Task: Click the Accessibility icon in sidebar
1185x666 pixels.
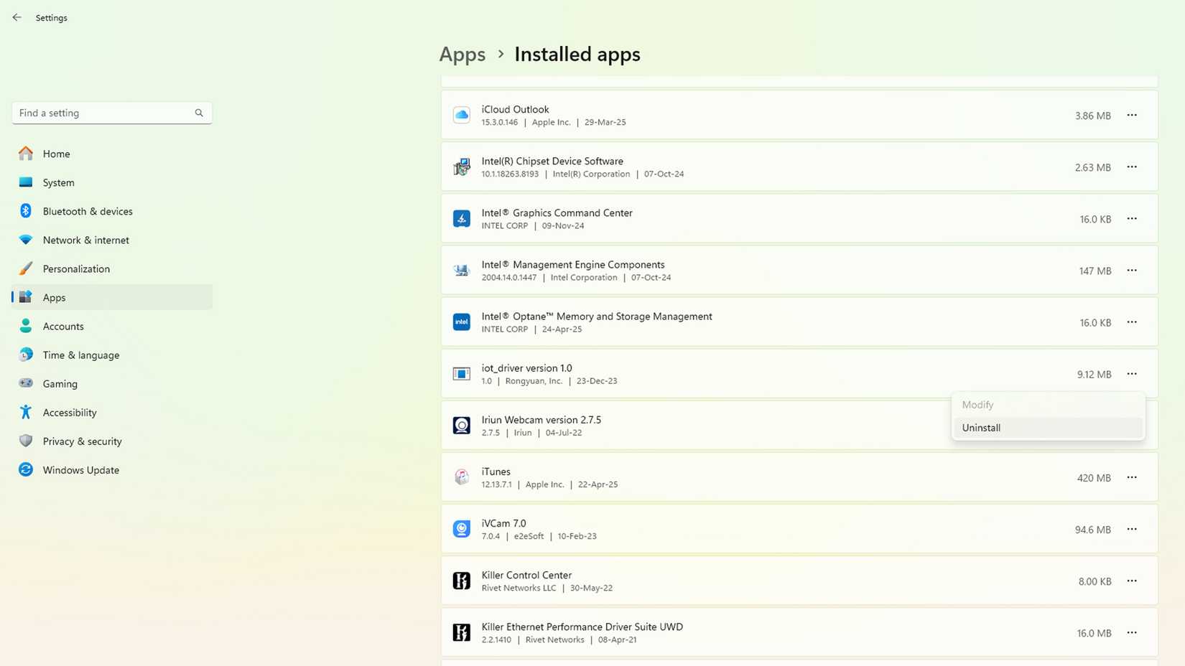Action: [x=26, y=412]
